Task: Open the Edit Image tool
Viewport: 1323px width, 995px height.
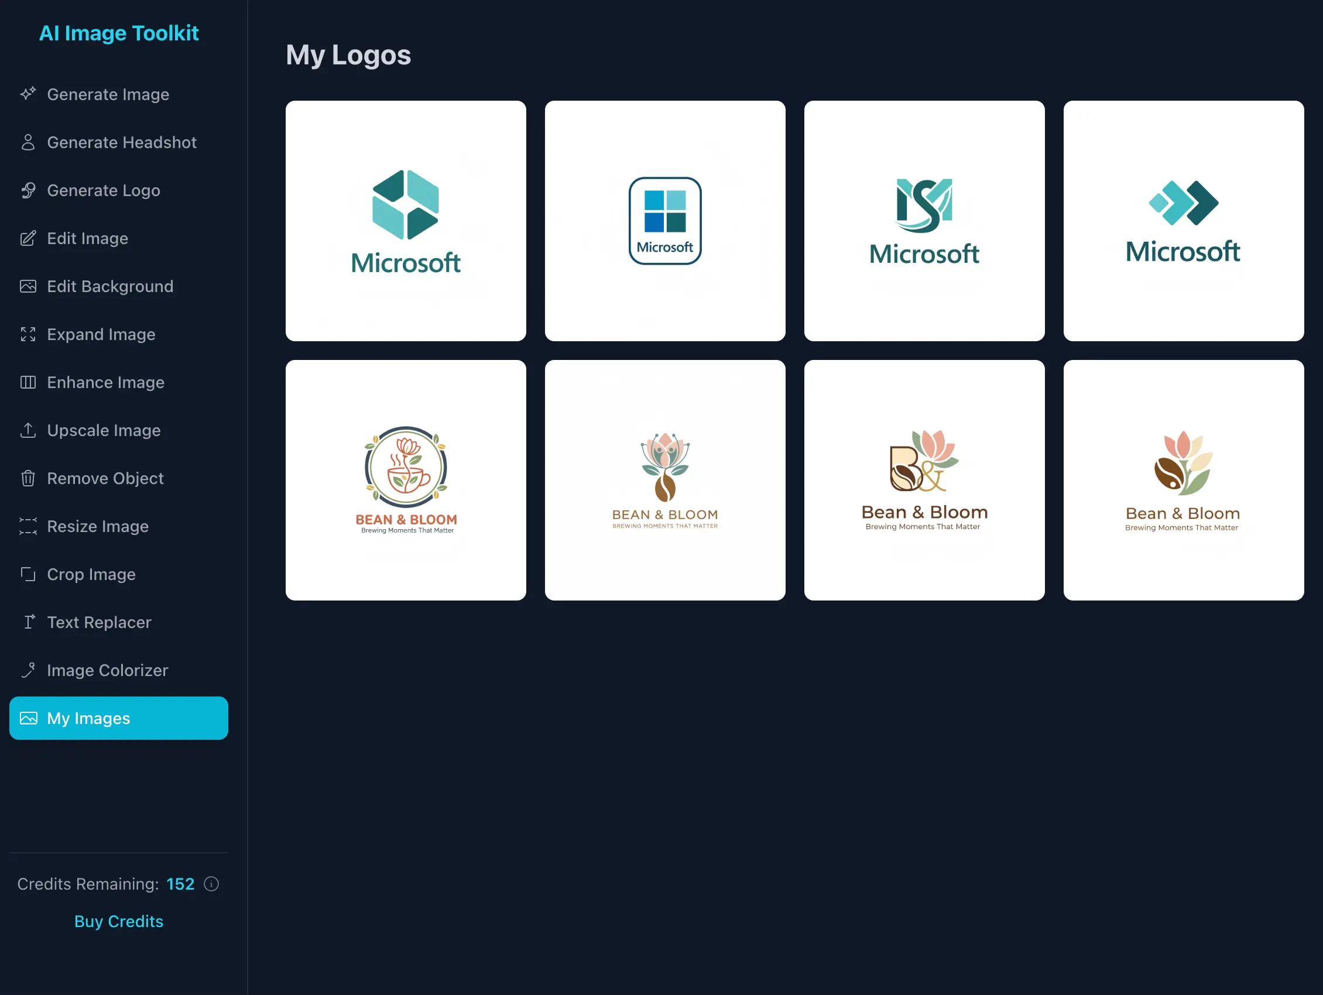Action: 87,239
